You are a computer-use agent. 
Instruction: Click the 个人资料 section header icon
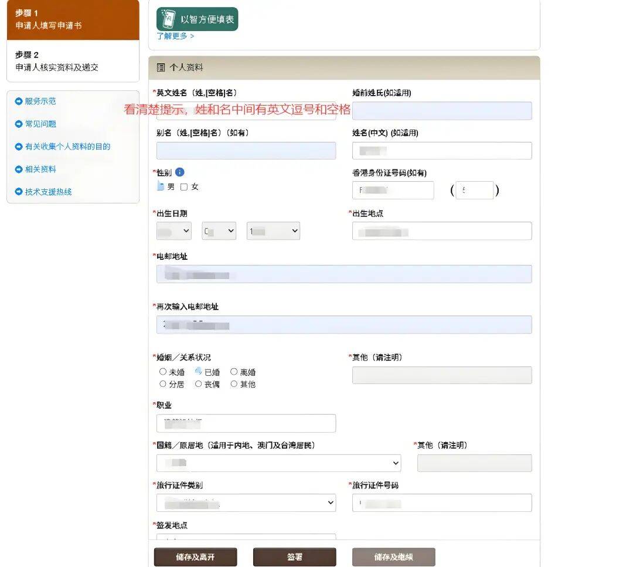(161, 68)
